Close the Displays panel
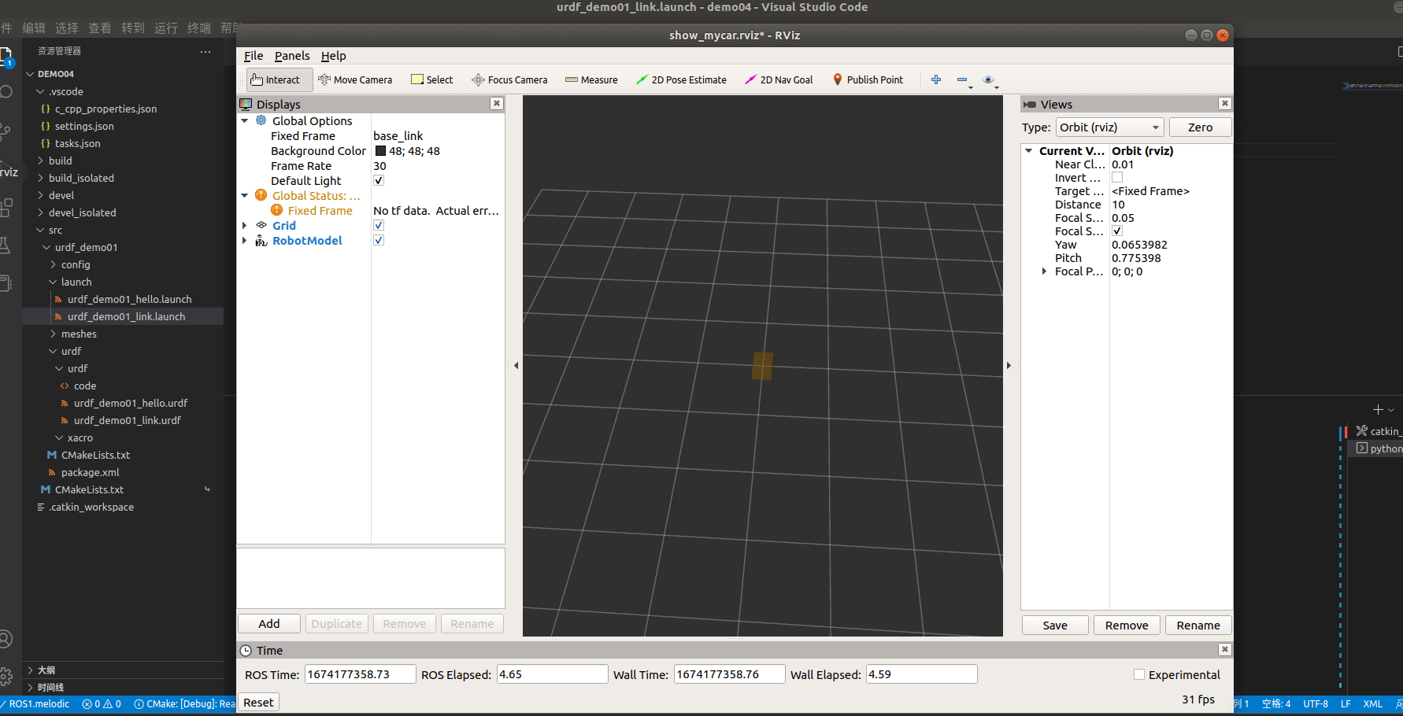 [x=497, y=103]
